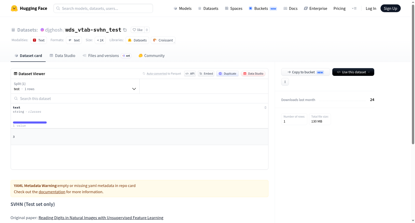Open Docs in top navigation
The width and height of the screenshot is (415, 223).
290,8
